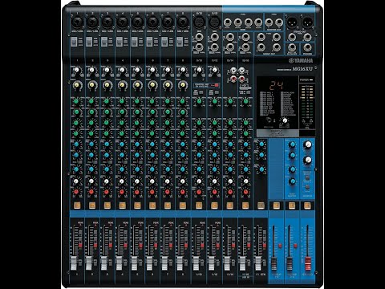Screen dimensions: 385x289
Task: Click the Group 1-2 fader cap
Action: (x=274, y=263)
